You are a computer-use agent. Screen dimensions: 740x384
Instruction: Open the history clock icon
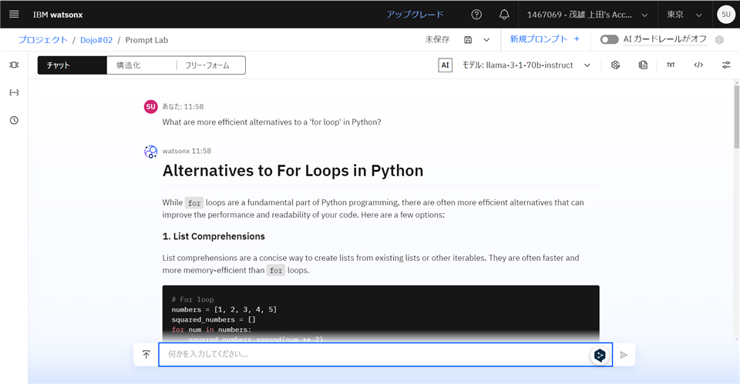tap(14, 120)
